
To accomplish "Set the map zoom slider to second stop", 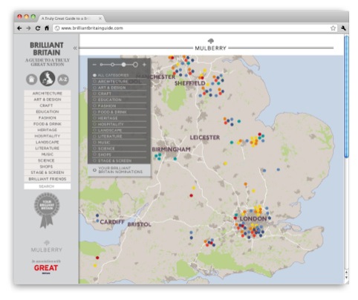I will [112, 65].
